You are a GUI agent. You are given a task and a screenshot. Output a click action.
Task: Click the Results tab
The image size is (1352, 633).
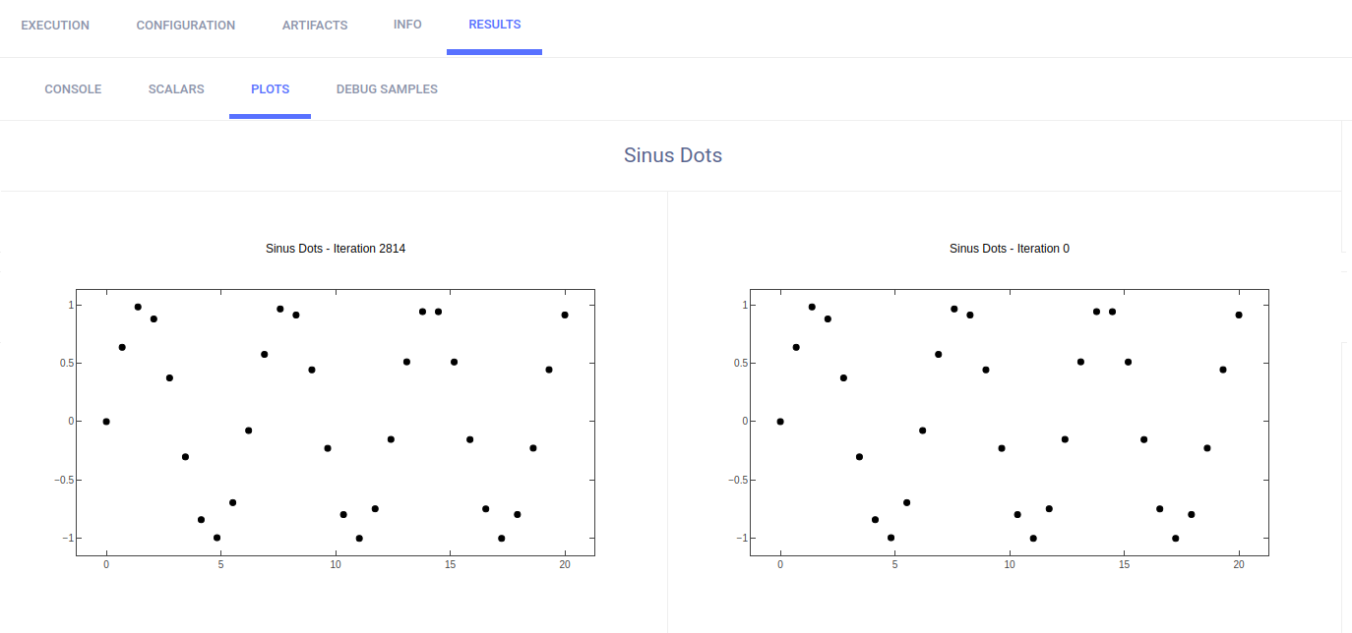pos(495,25)
